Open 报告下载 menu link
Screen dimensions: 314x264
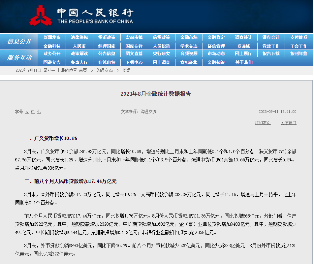click(271, 54)
